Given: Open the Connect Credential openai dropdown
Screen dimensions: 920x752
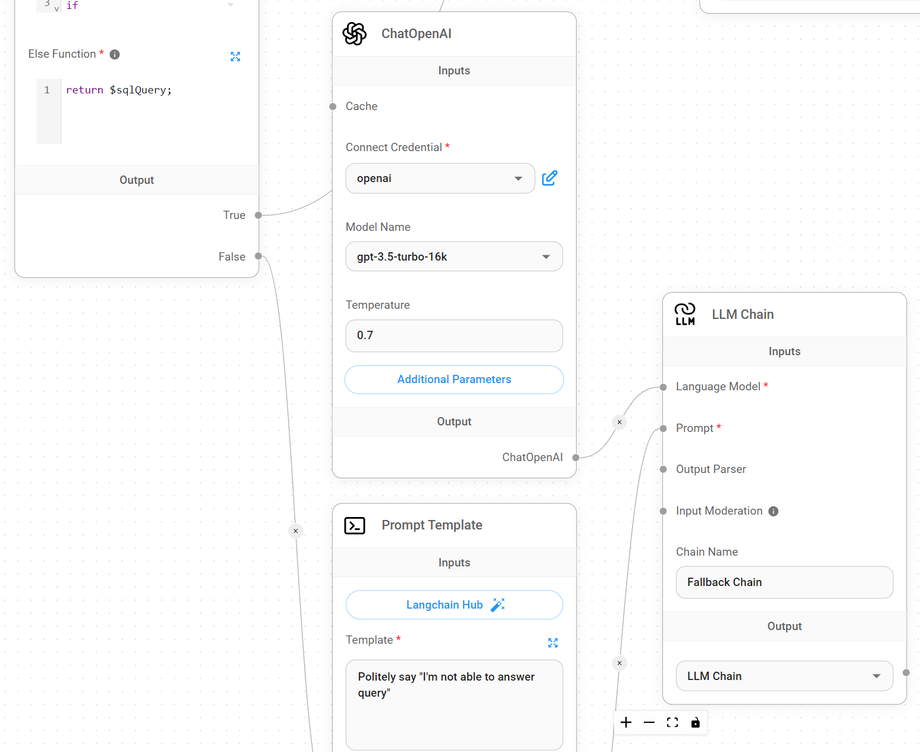Looking at the screenshot, I should point(440,178).
